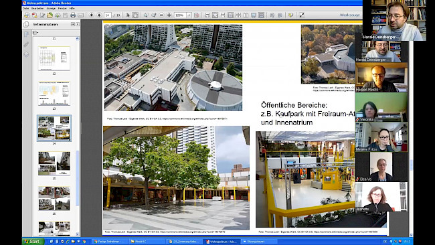This screenshot has height=245, width=435.
Task: Collapse the Seitenminiaturen panel with arrow button
Action: 73,24
